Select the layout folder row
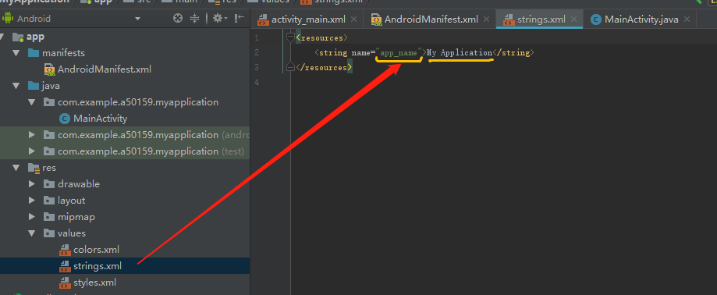The image size is (717, 295). coord(125,201)
